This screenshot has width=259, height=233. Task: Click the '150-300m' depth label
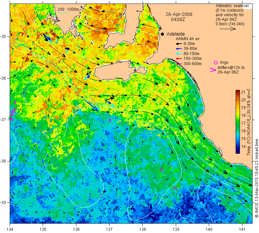coord(192,59)
